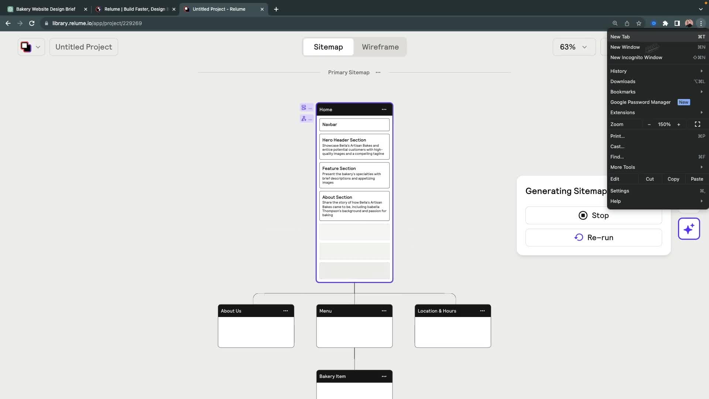Open the More Tools submenu

pos(657,167)
